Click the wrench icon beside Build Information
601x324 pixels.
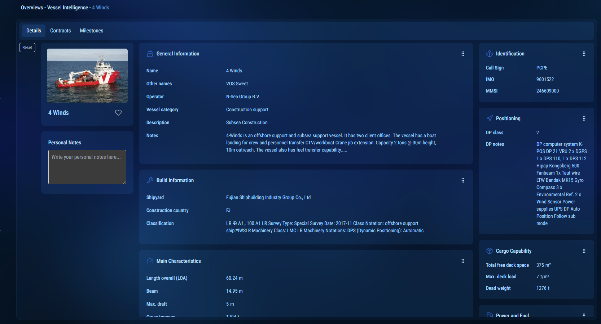coord(150,180)
